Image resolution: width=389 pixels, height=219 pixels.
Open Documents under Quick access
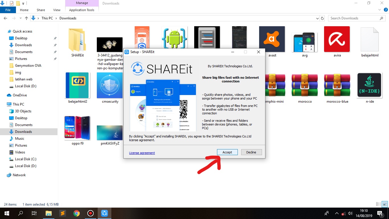(24, 52)
